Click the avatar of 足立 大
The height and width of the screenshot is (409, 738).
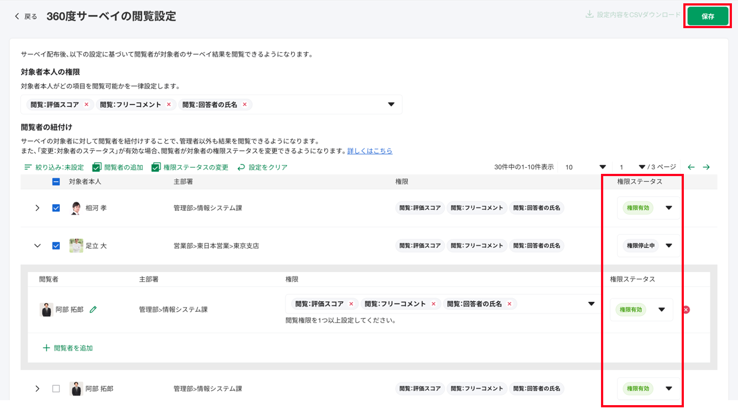coord(76,246)
